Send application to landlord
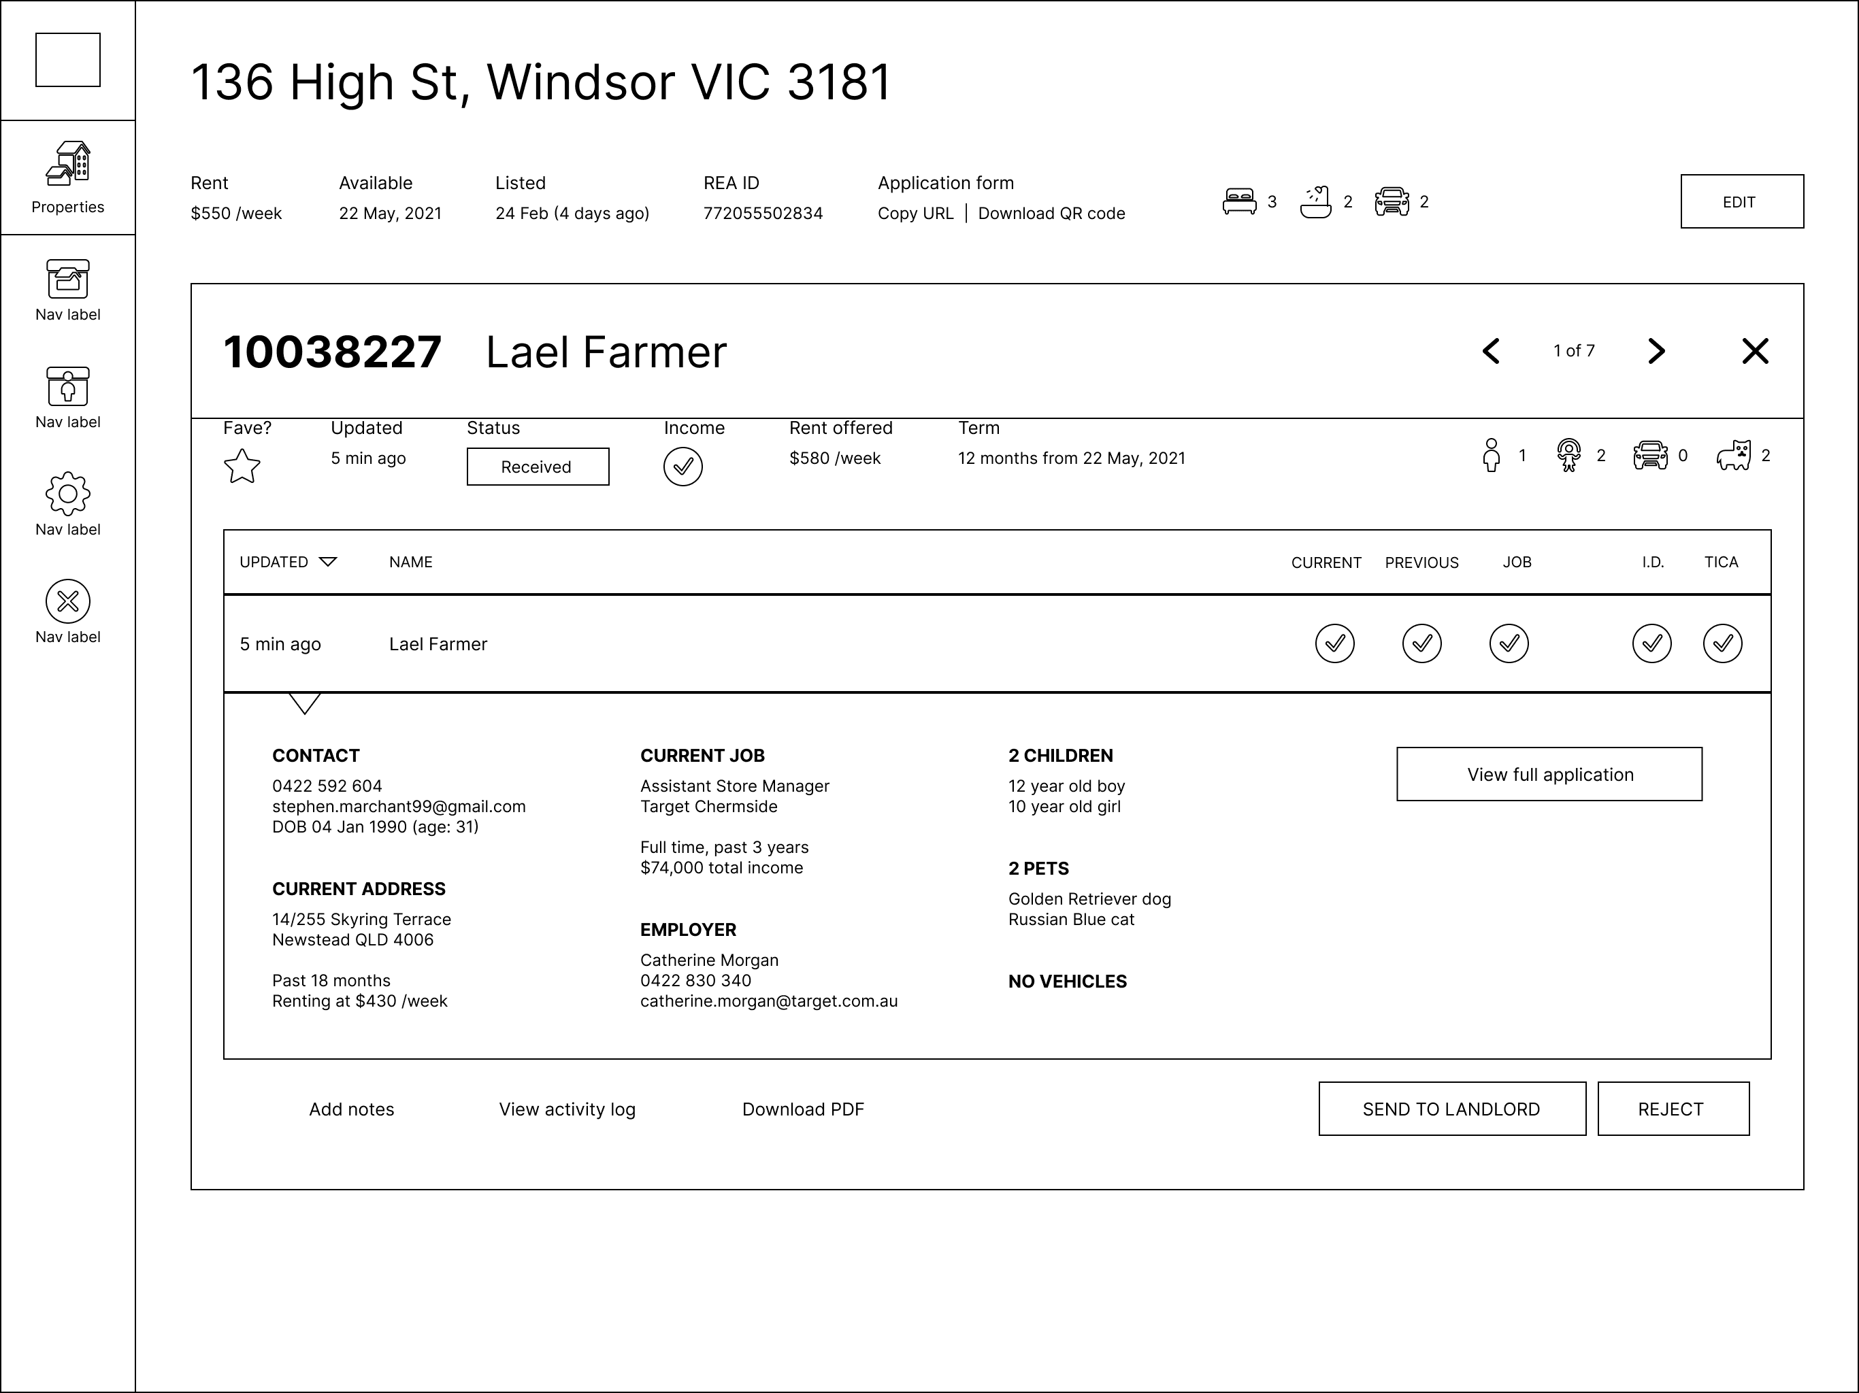The image size is (1859, 1393). click(1452, 1109)
